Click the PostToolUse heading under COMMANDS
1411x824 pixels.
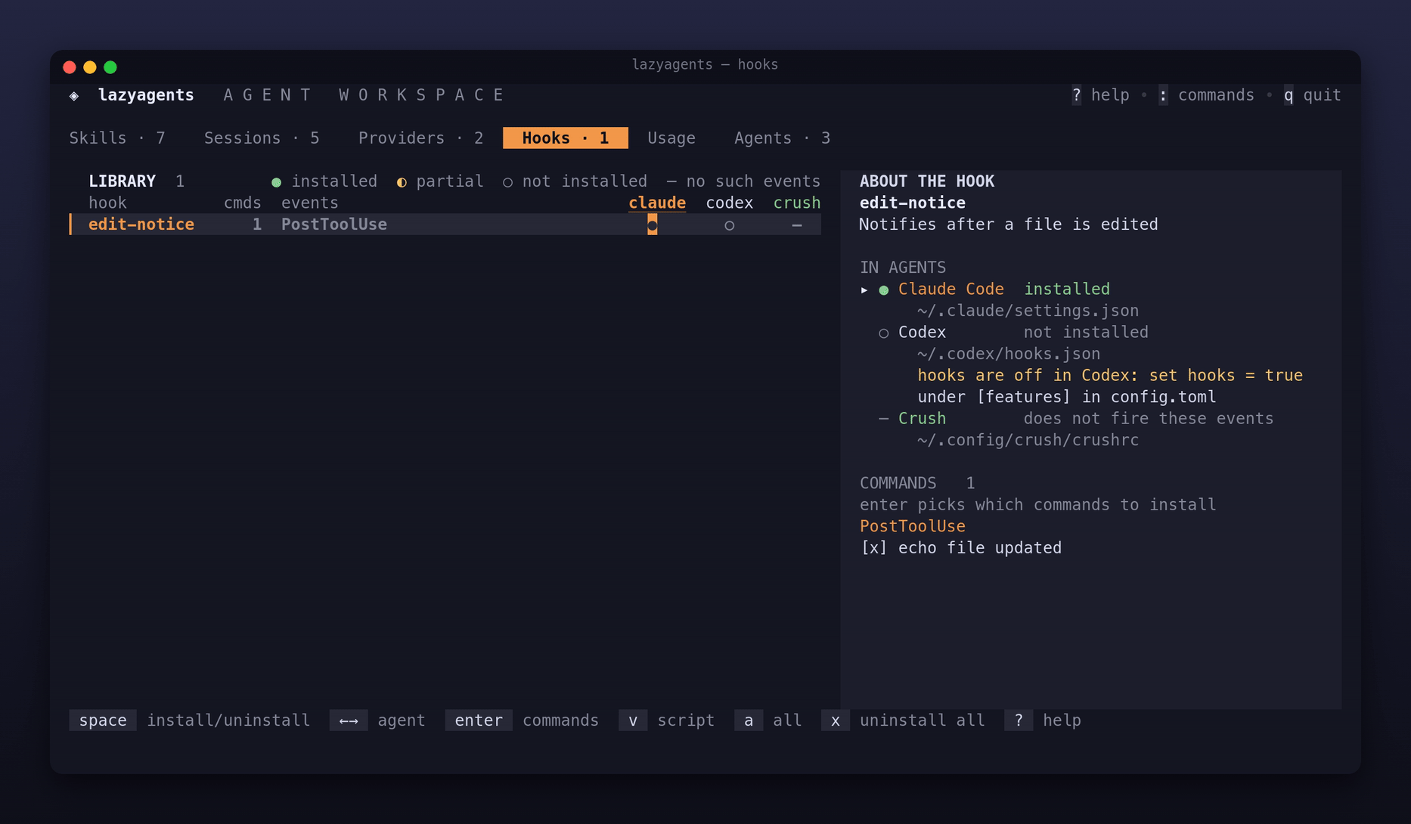913,526
